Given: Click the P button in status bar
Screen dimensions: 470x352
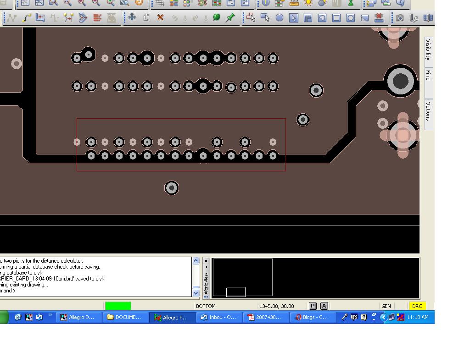Looking at the screenshot, I should click(313, 306).
